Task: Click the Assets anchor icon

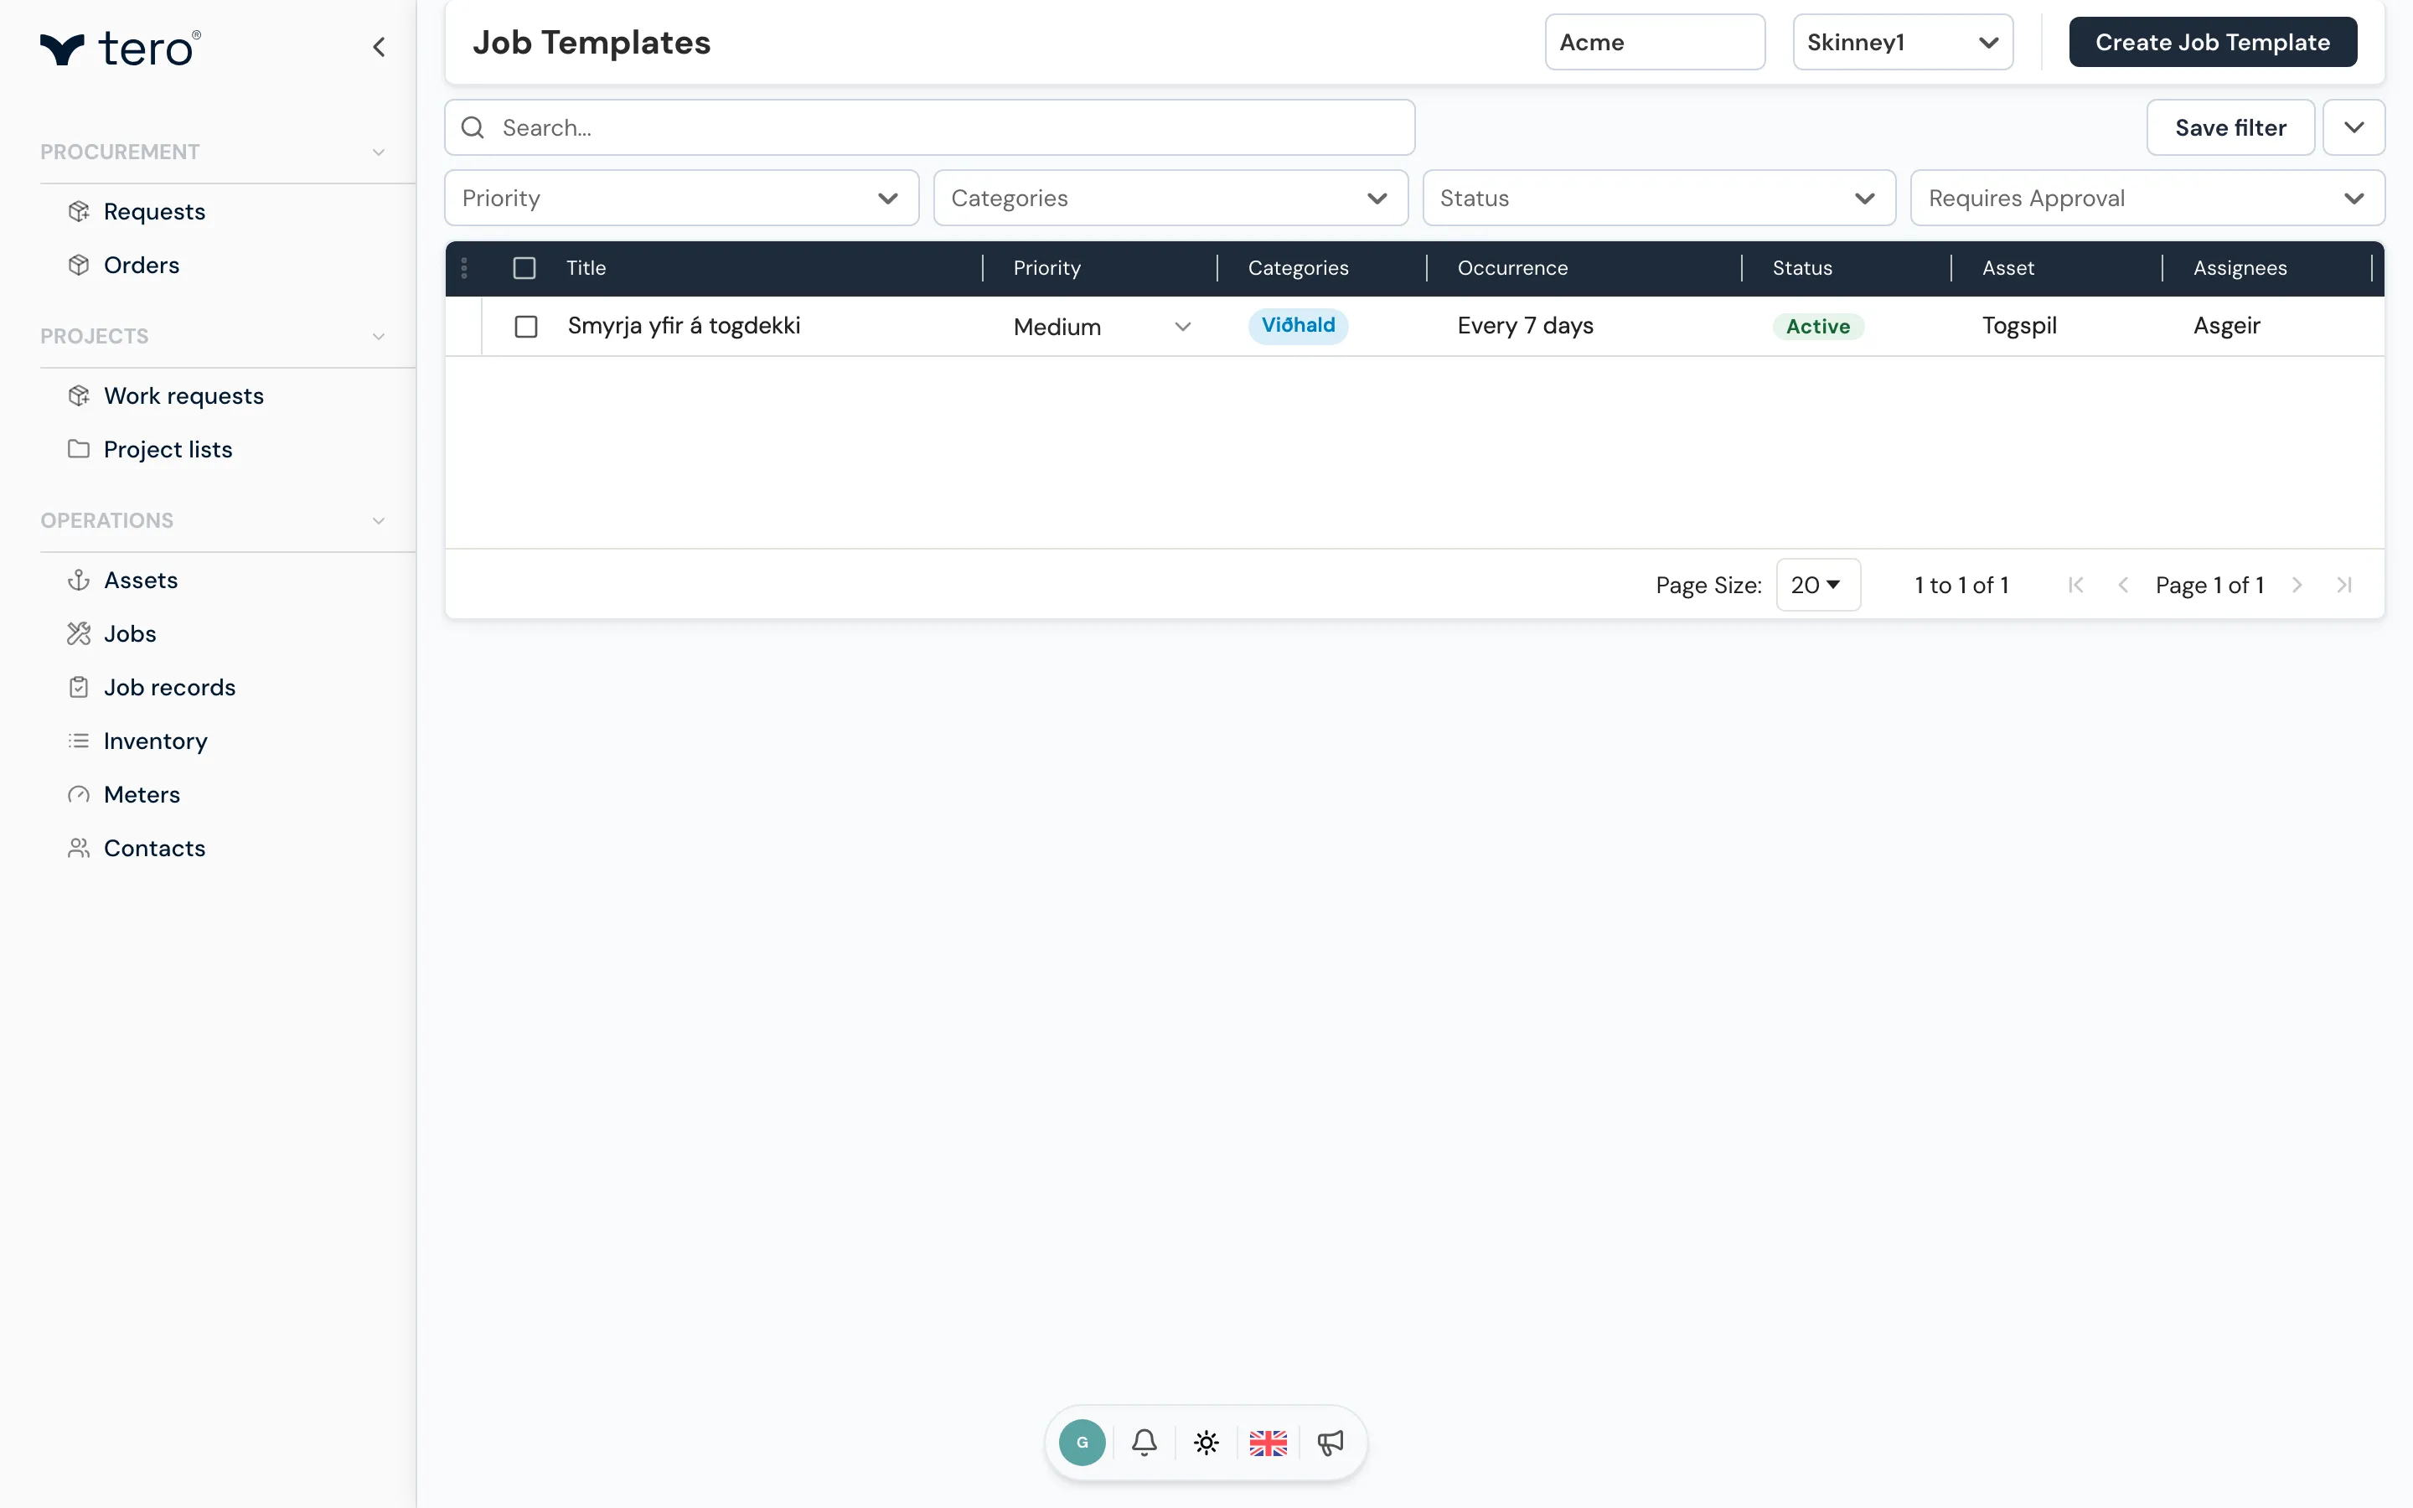Action: [79, 581]
